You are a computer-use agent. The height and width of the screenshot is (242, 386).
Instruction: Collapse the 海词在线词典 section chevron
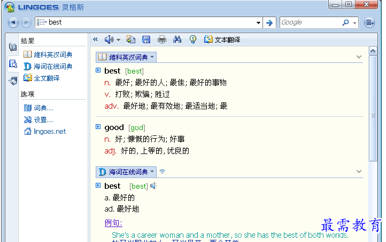359,172
